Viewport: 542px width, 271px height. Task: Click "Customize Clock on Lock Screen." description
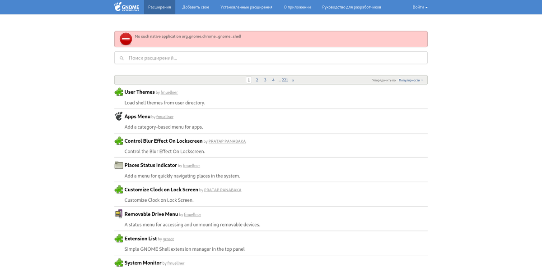tap(159, 200)
